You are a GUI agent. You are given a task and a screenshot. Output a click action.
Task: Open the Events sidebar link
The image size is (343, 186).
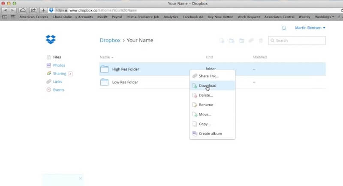[59, 90]
